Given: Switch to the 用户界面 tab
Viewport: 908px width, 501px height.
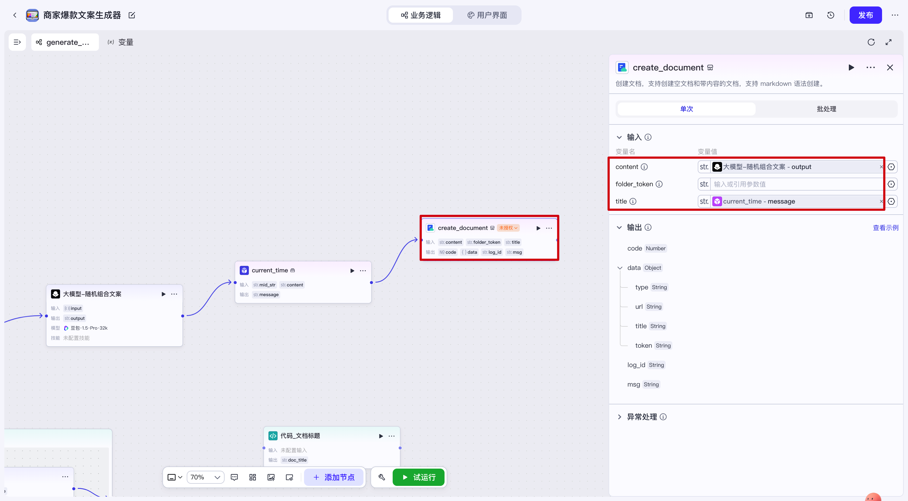Looking at the screenshot, I should click(x=487, y=15).
